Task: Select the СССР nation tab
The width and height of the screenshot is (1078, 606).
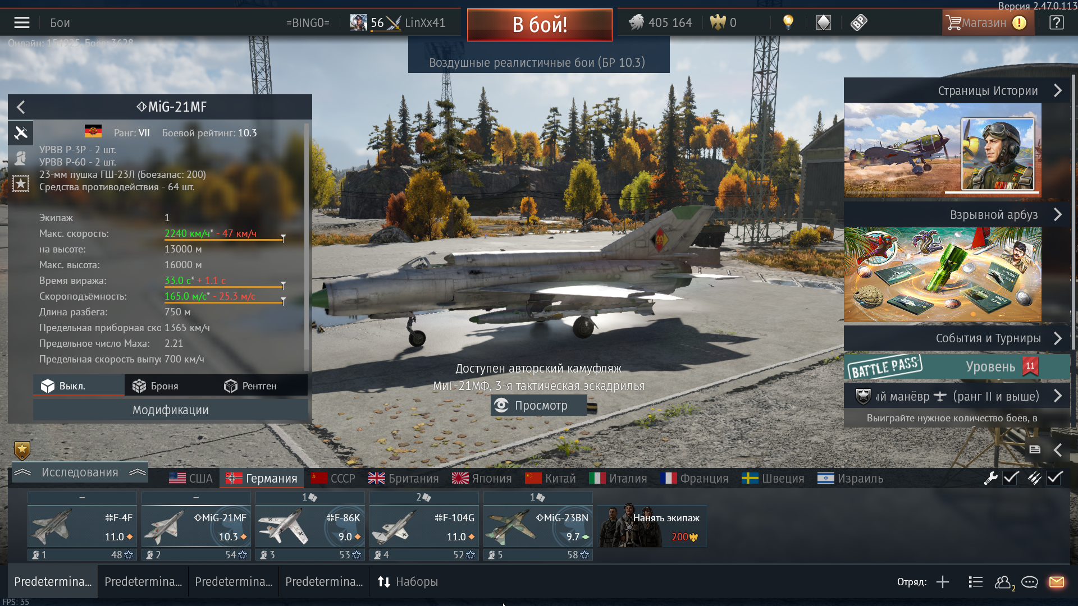Action: tap(333, 479)
